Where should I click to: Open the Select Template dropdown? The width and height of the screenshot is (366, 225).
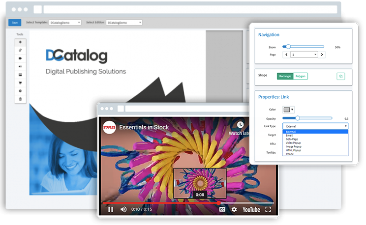65,23
